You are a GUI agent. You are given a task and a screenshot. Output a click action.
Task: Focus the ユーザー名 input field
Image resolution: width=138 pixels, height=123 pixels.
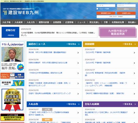106,5
